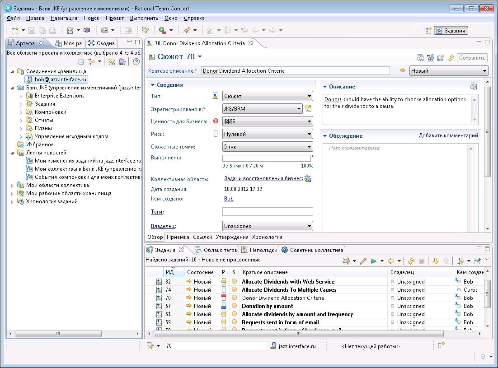Click the Добавить комментарий link

[448, 135]
